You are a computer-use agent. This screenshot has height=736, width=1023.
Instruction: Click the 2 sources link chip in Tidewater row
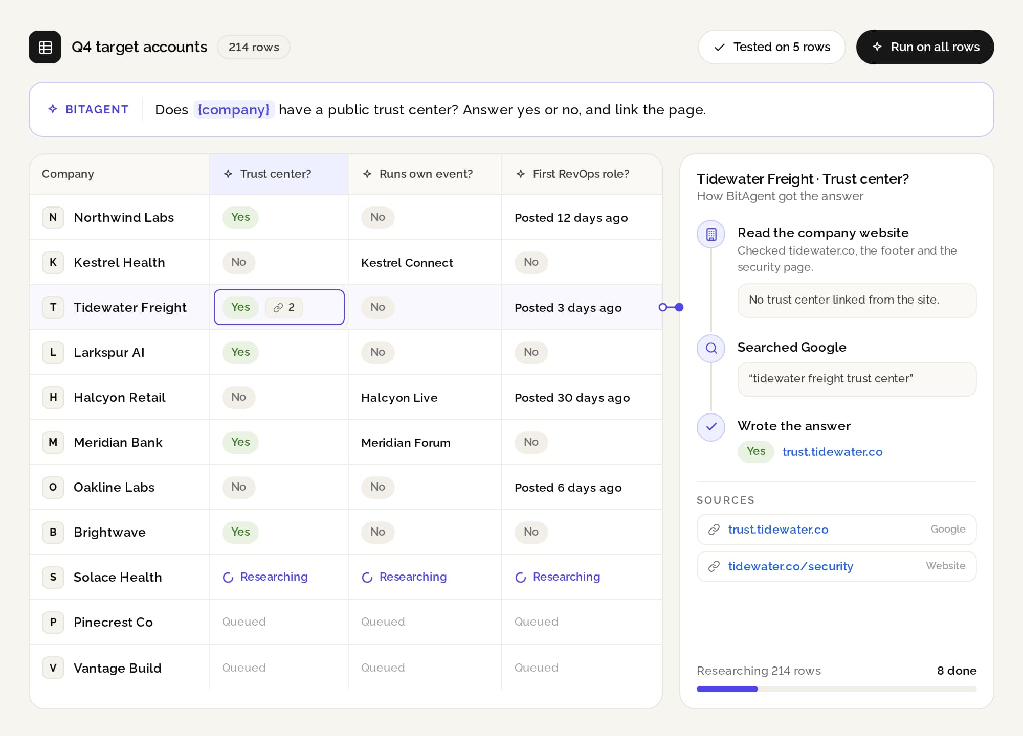tap(284, 307)
